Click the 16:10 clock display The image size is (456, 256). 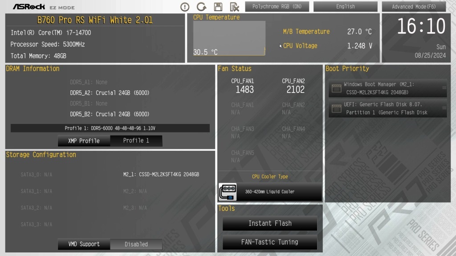click(421, 26)
